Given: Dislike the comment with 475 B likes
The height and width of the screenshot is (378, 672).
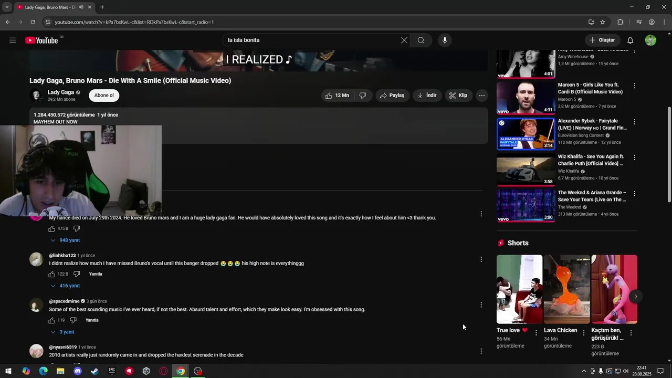Looking at the screenshot, I should (77, 229).
